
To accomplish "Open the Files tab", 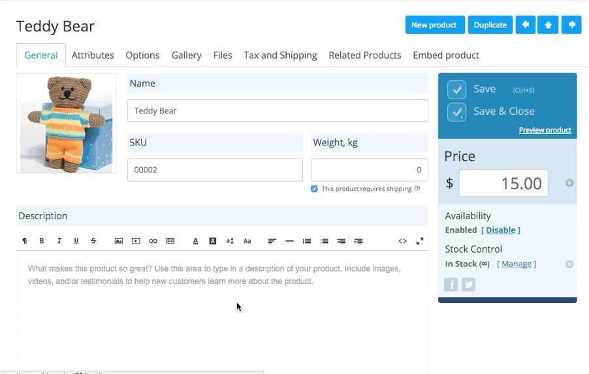I will [x=223, y=55].
